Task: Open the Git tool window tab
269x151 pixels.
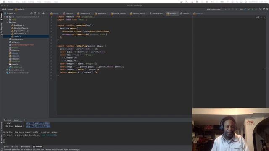Action: (x=7, y=147)
